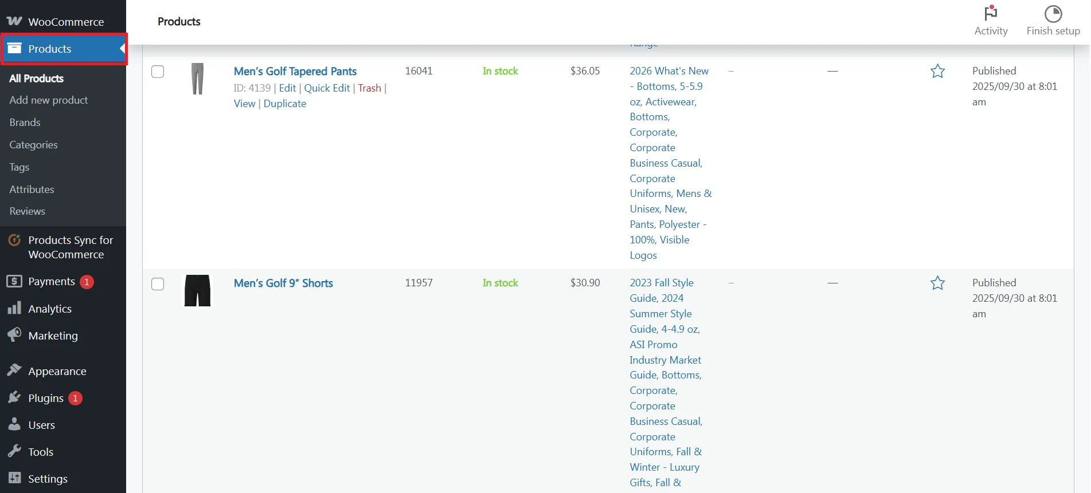The image size is (1091, 493).
Task: Select checkbox for Men's Golf 9" Shorts
Action: click(158, 284)
